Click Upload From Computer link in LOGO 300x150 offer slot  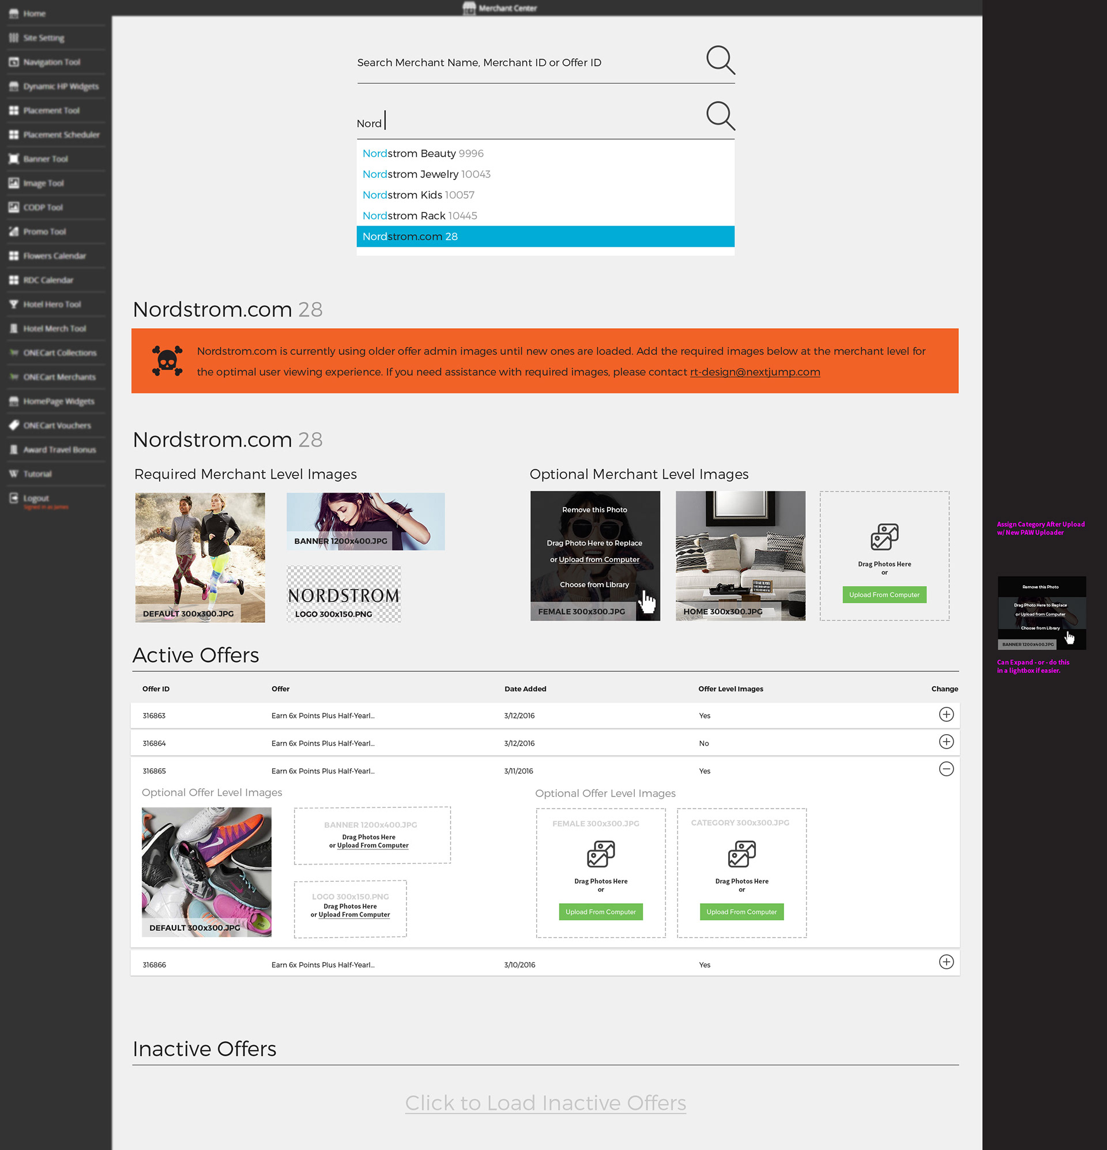point(355,915)
